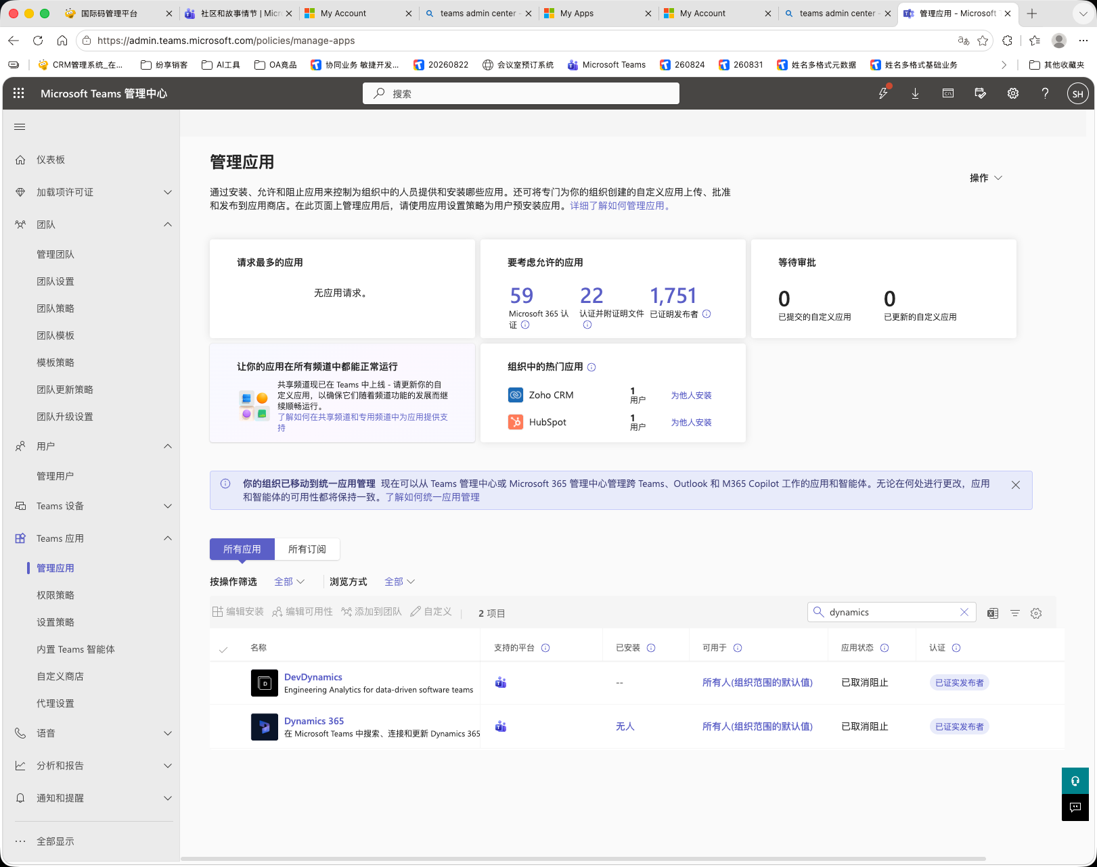1097x867 pixels.
Task: Open column settings gear above the table
Action: click(x=1036, y=613)
